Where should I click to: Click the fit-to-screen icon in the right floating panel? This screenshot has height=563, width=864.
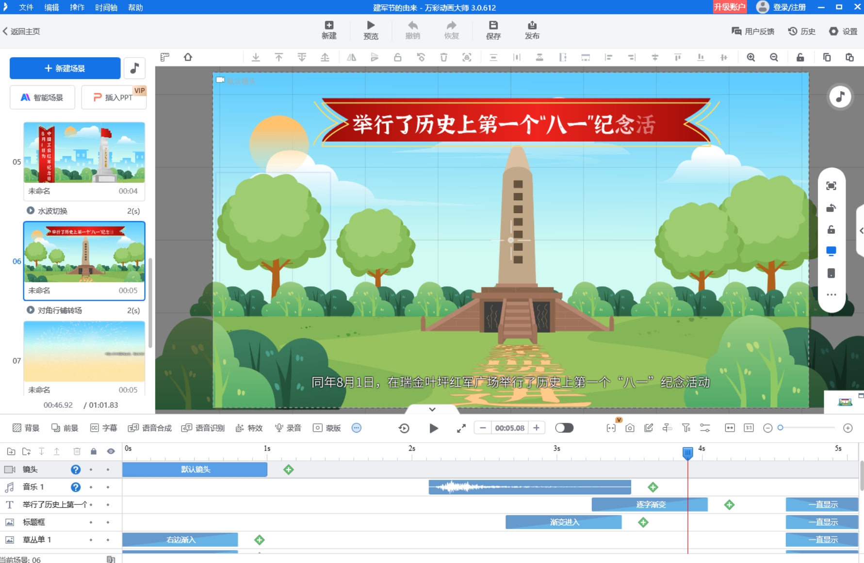click(x=831, y=186)
